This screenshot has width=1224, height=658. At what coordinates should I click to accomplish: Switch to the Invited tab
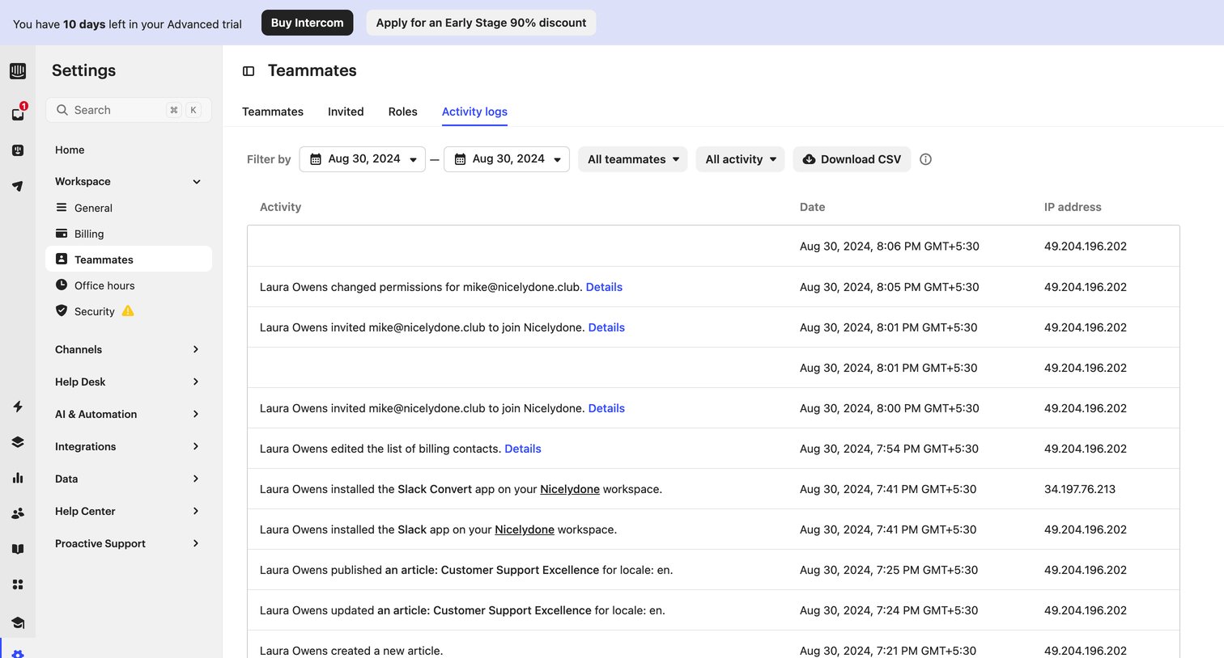pos(346,112)
